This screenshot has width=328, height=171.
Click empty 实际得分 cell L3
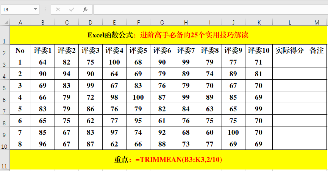290,62
